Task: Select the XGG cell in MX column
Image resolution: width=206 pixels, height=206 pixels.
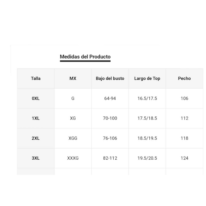Action: click(x=73, y=138)
